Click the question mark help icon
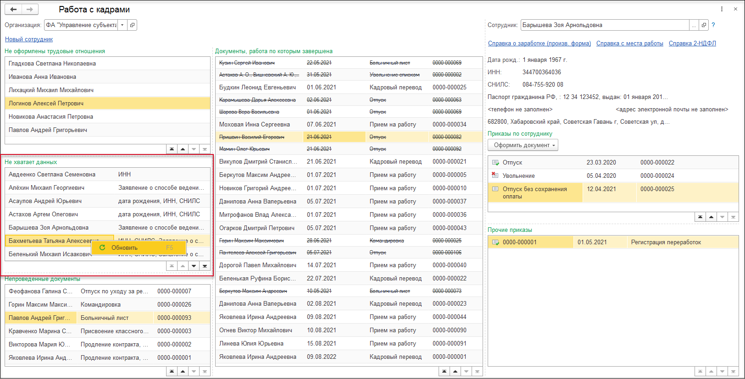 (x=713, y=25)
